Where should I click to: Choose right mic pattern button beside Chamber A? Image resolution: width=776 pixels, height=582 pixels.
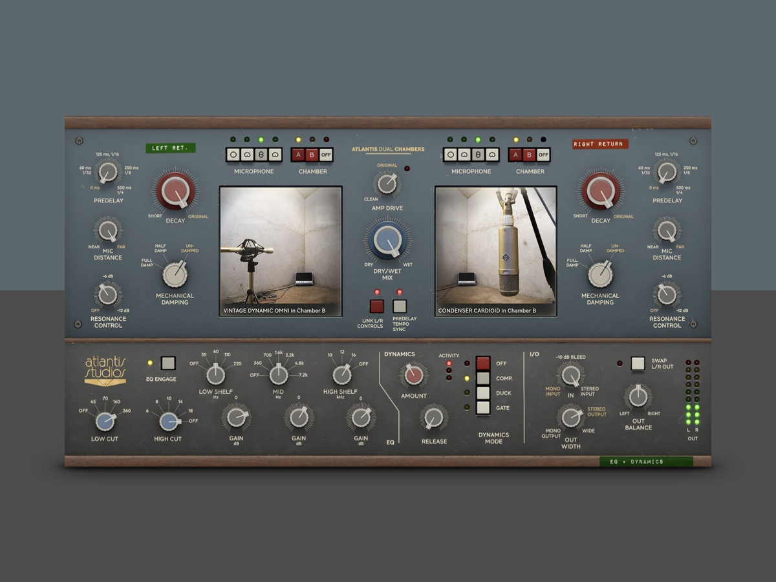click(x=492, y=155)
